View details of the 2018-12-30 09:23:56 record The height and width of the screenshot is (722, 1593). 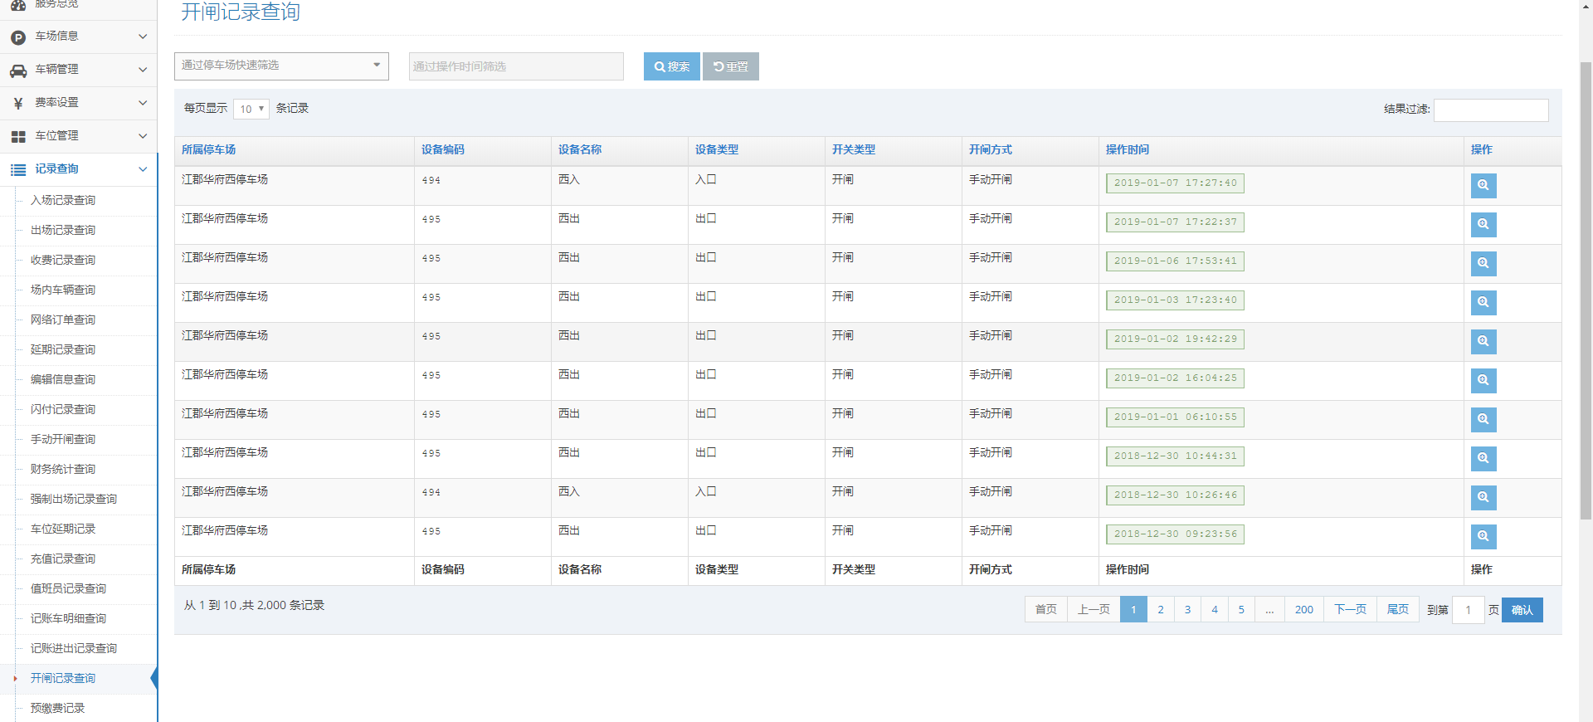[x=1483, y=536]
